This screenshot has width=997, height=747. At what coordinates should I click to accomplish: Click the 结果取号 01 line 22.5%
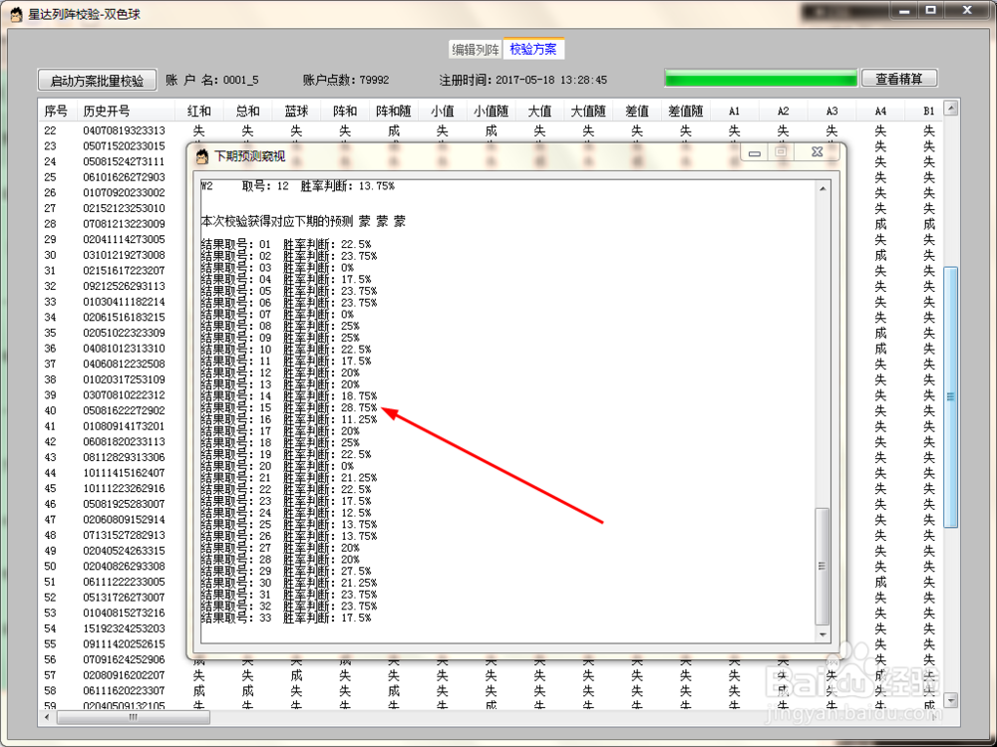click(286, 245)
